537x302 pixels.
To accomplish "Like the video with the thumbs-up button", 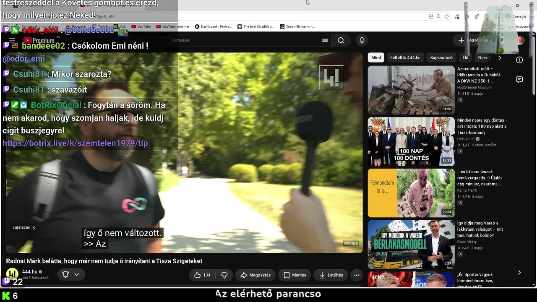I will pyautogui.click(x=202, y=275).
